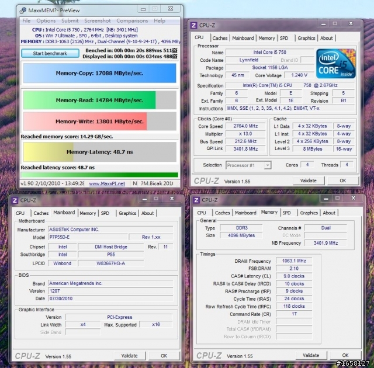The width and height of the screenshot is (374, 368).
Task: Click the BIOS Date 07/30/2010 field
Action: 110,298
